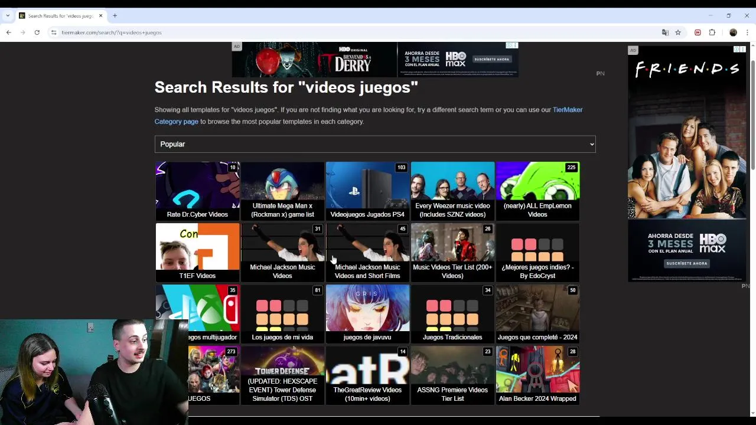The width and height of the screenshot is (756, 425).
Task: Open Ultimate Mega Man x game list template
Action: click(282, 191)
